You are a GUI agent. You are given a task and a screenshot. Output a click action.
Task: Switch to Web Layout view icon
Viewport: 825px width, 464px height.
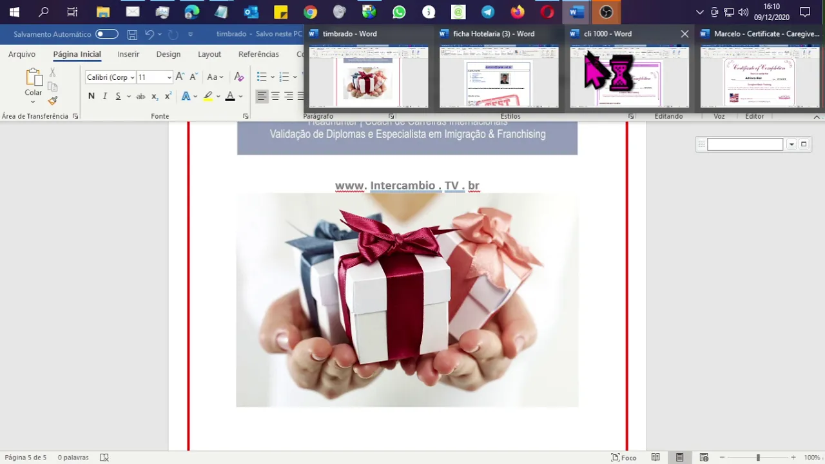point(704,458)
